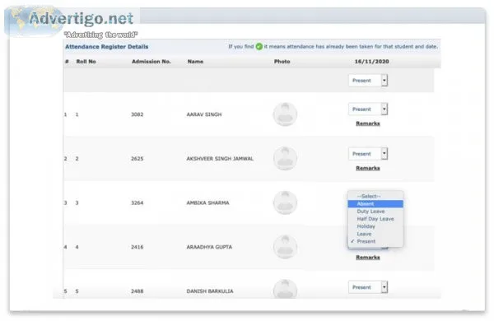Open Akshveer Singh Jamwal's attendance dropdown
494x321 pixels.
click(368, 154)
